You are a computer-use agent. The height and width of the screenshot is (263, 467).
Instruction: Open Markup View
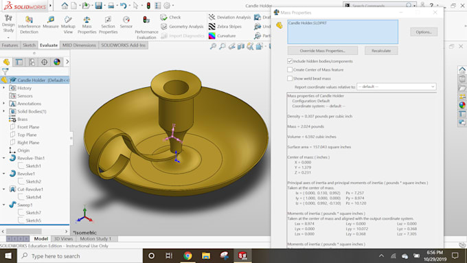click(x=68, y=25)
